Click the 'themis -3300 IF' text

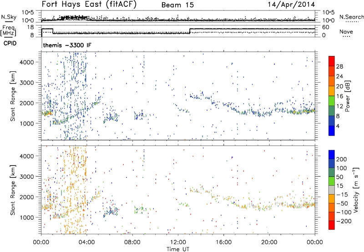coord(67,45)
